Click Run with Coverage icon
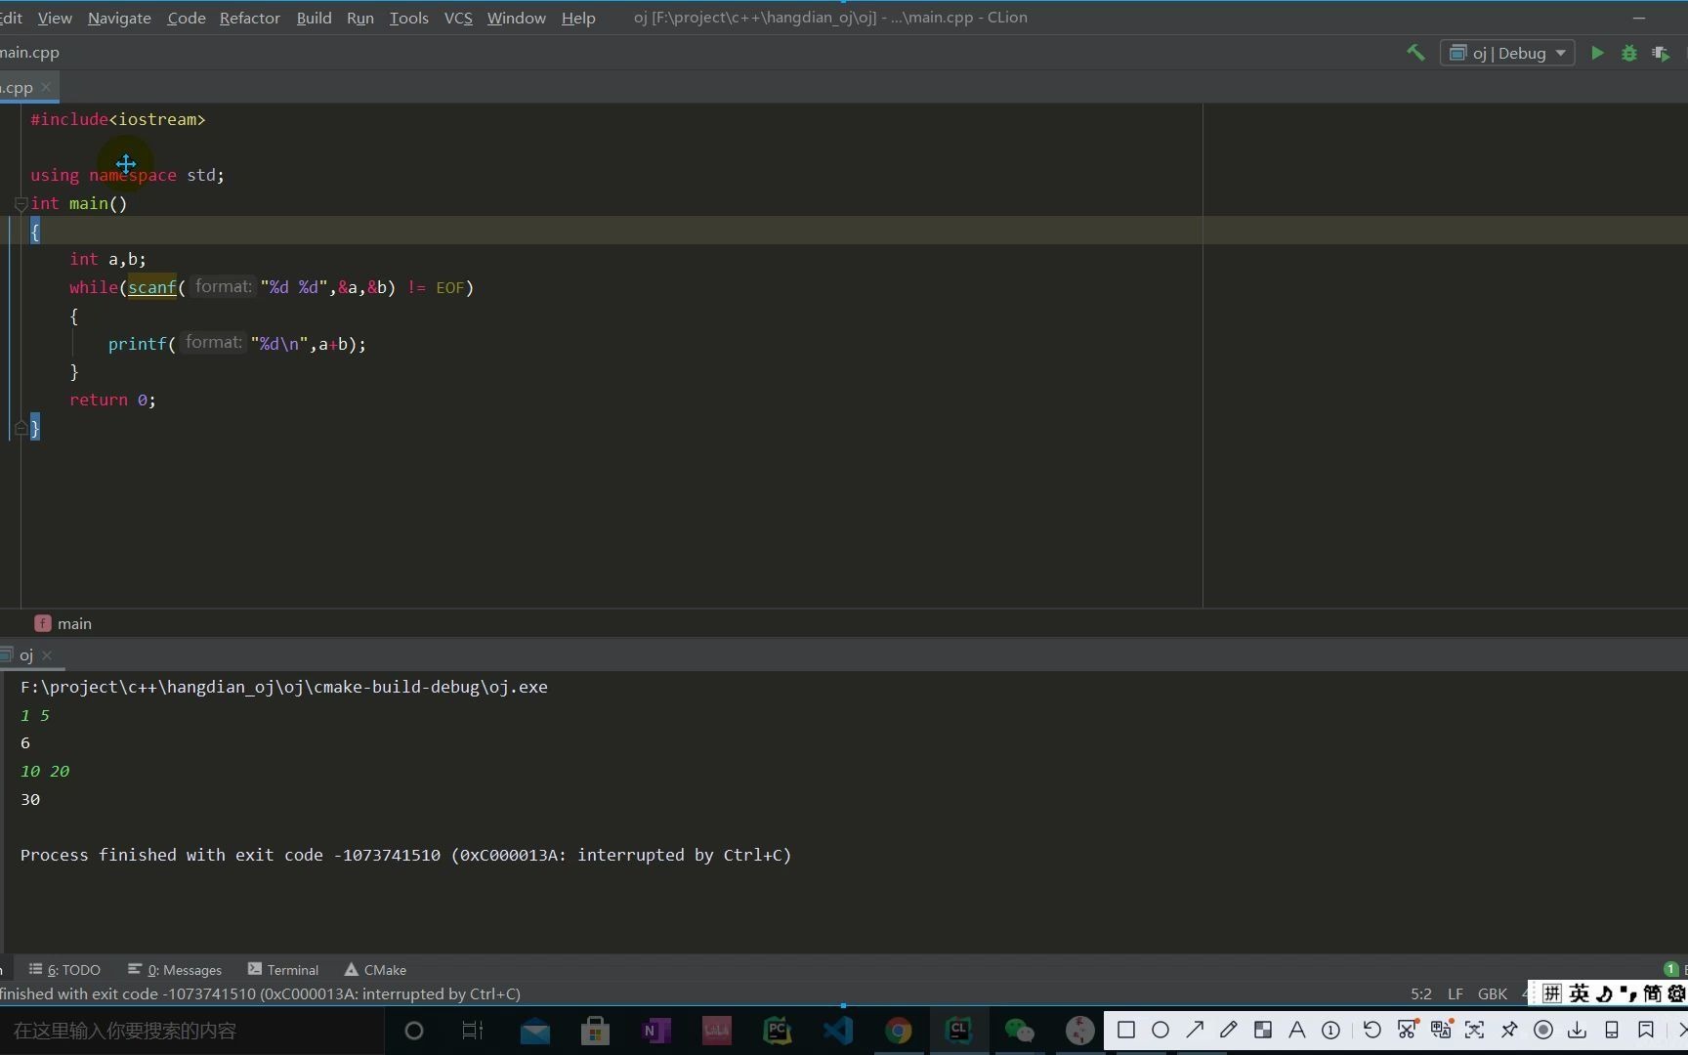The height and width of the screenshot is (1055, 1688). [x=1661, y=53]
